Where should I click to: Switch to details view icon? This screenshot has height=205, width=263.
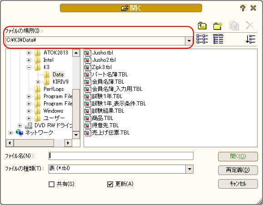[x=218, y=39]
